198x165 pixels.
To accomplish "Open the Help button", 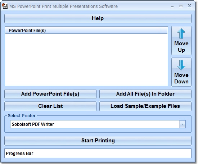I will (98, 19).
